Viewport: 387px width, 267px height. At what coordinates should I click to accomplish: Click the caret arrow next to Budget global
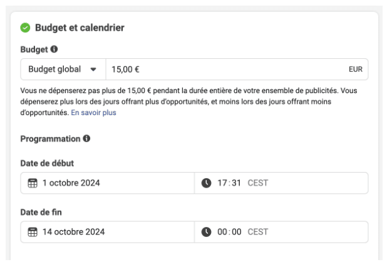[x=93, y=69]
